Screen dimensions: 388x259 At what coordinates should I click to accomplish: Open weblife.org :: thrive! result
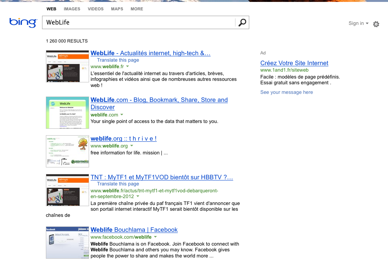[x=123, y=139]
